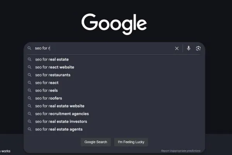Pick 'seo for real estate agents' suggestion
This screenshot has height=155, width=232.
pos(59,129)
